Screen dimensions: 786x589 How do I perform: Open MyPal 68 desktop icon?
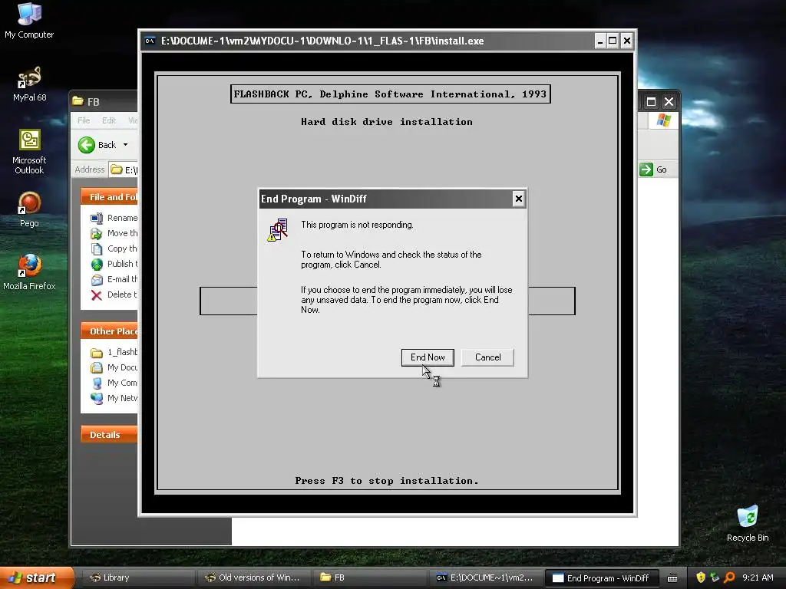pyautogui.click(x=29, y=84)
